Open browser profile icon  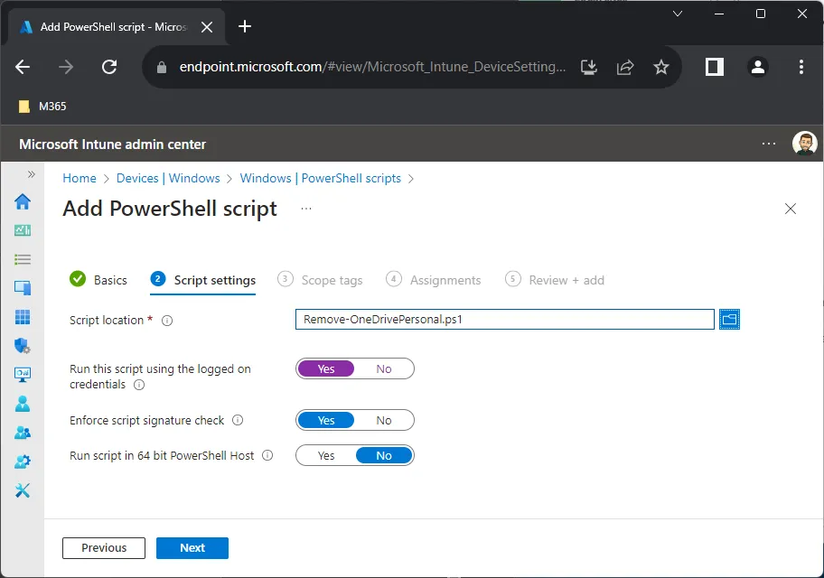click(x=758, y=67)
